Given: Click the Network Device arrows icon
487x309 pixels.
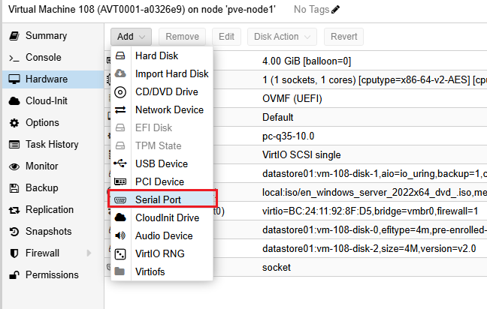Looking at the screenshot, I should [120, 110].
